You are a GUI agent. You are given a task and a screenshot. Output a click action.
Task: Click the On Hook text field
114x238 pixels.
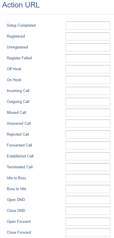click(x=88, y=80)
